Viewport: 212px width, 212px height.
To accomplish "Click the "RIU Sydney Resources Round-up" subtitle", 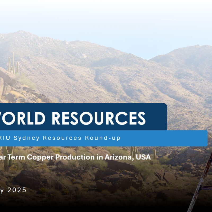I will [60, 138].
